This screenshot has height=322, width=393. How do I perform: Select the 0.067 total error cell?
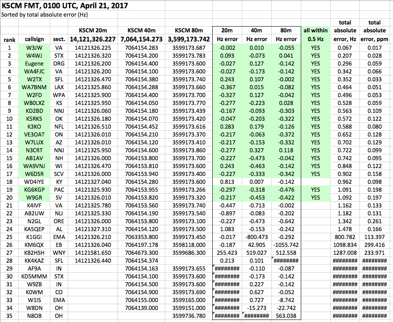point(345,48)
